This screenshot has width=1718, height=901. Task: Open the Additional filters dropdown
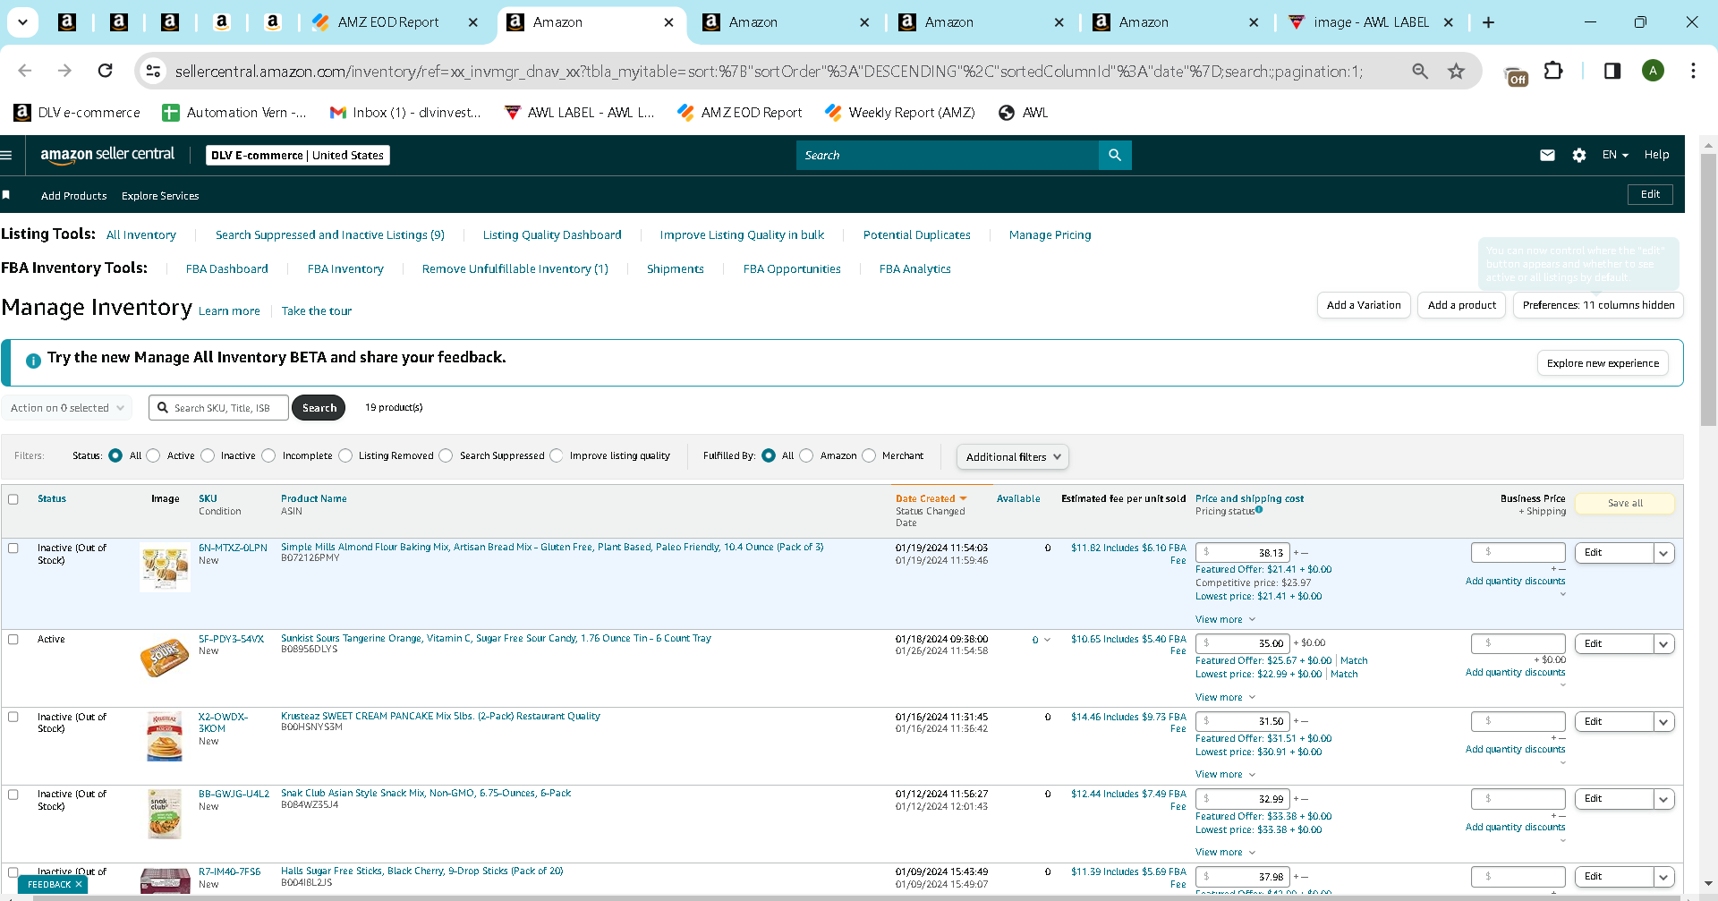[x=1013, y=456]
